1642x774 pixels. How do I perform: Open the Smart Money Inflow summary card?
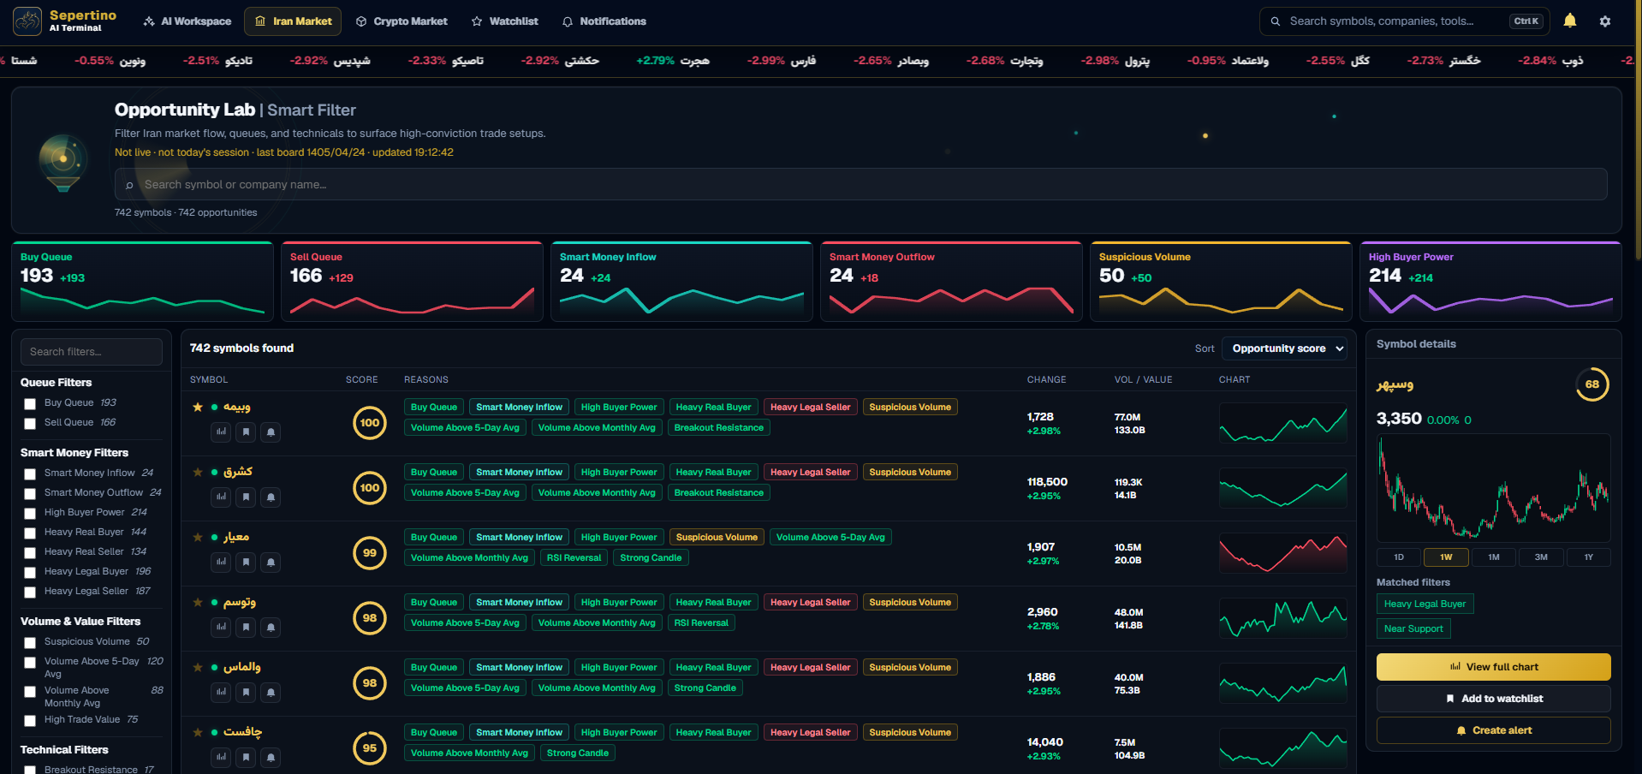click(681, 282)
